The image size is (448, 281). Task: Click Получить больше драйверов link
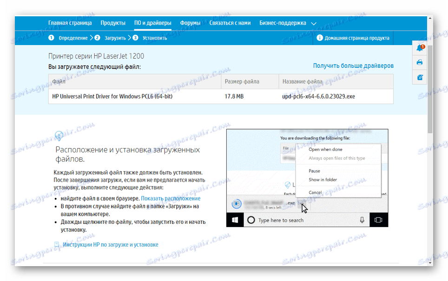354,65
